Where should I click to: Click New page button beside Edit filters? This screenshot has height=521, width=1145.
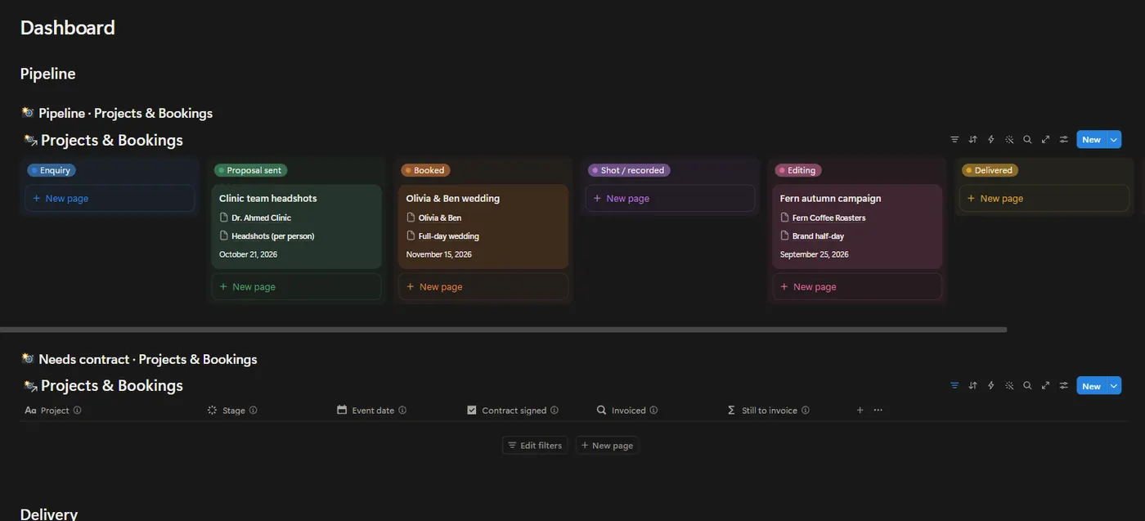607,445
